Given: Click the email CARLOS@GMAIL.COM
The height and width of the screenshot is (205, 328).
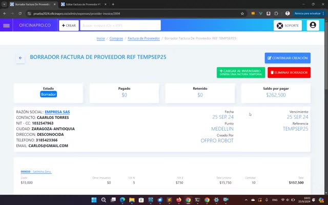Looking at the screenshot, I should 48,146.
